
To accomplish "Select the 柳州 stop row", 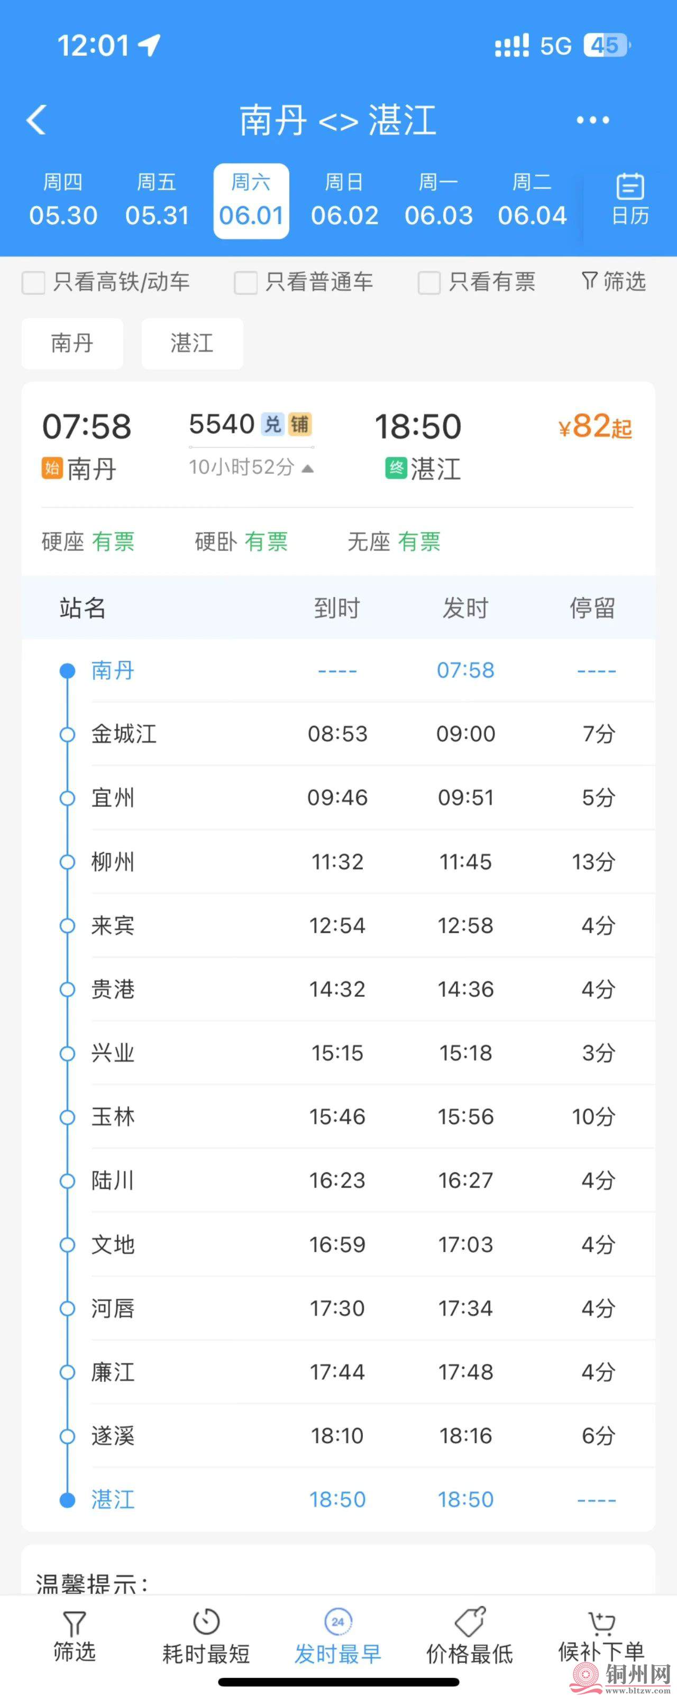I will [338, 861].
